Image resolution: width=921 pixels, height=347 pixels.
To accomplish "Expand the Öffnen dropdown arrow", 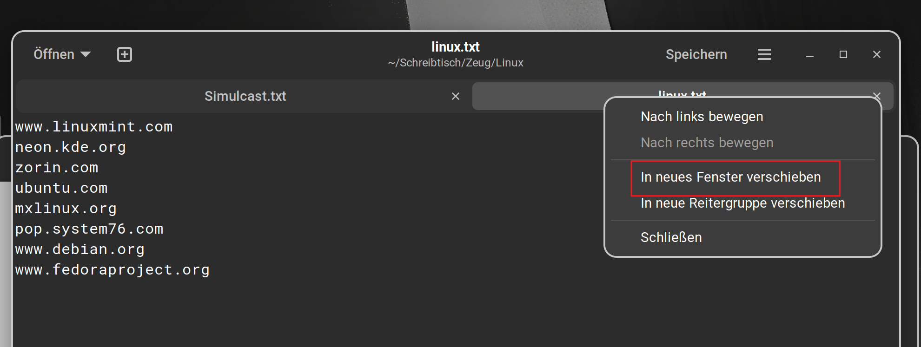I will click(x=86, y=54).
